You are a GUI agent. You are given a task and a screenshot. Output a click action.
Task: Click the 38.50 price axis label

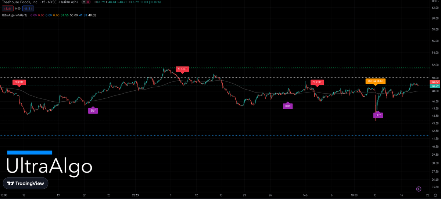point(436,163)
